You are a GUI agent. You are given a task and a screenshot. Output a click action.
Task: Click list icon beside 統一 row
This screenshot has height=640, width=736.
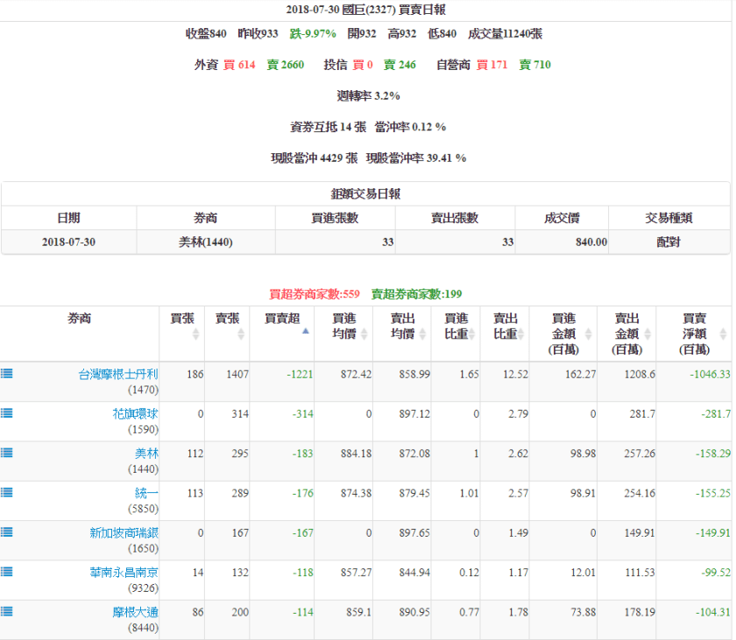click(x=7, y=492)
